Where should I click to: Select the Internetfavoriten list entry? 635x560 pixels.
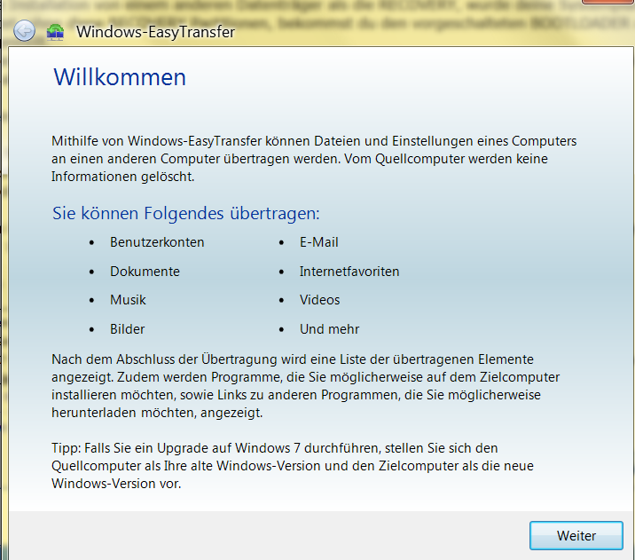click(349, 271)
